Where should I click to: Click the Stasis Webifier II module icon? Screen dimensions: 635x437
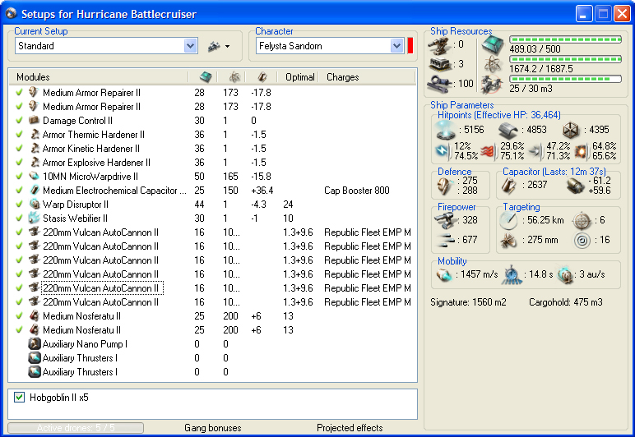34,218
